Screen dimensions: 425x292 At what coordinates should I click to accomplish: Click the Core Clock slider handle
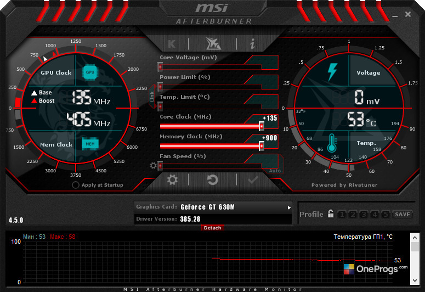click(x=262, y=126)
